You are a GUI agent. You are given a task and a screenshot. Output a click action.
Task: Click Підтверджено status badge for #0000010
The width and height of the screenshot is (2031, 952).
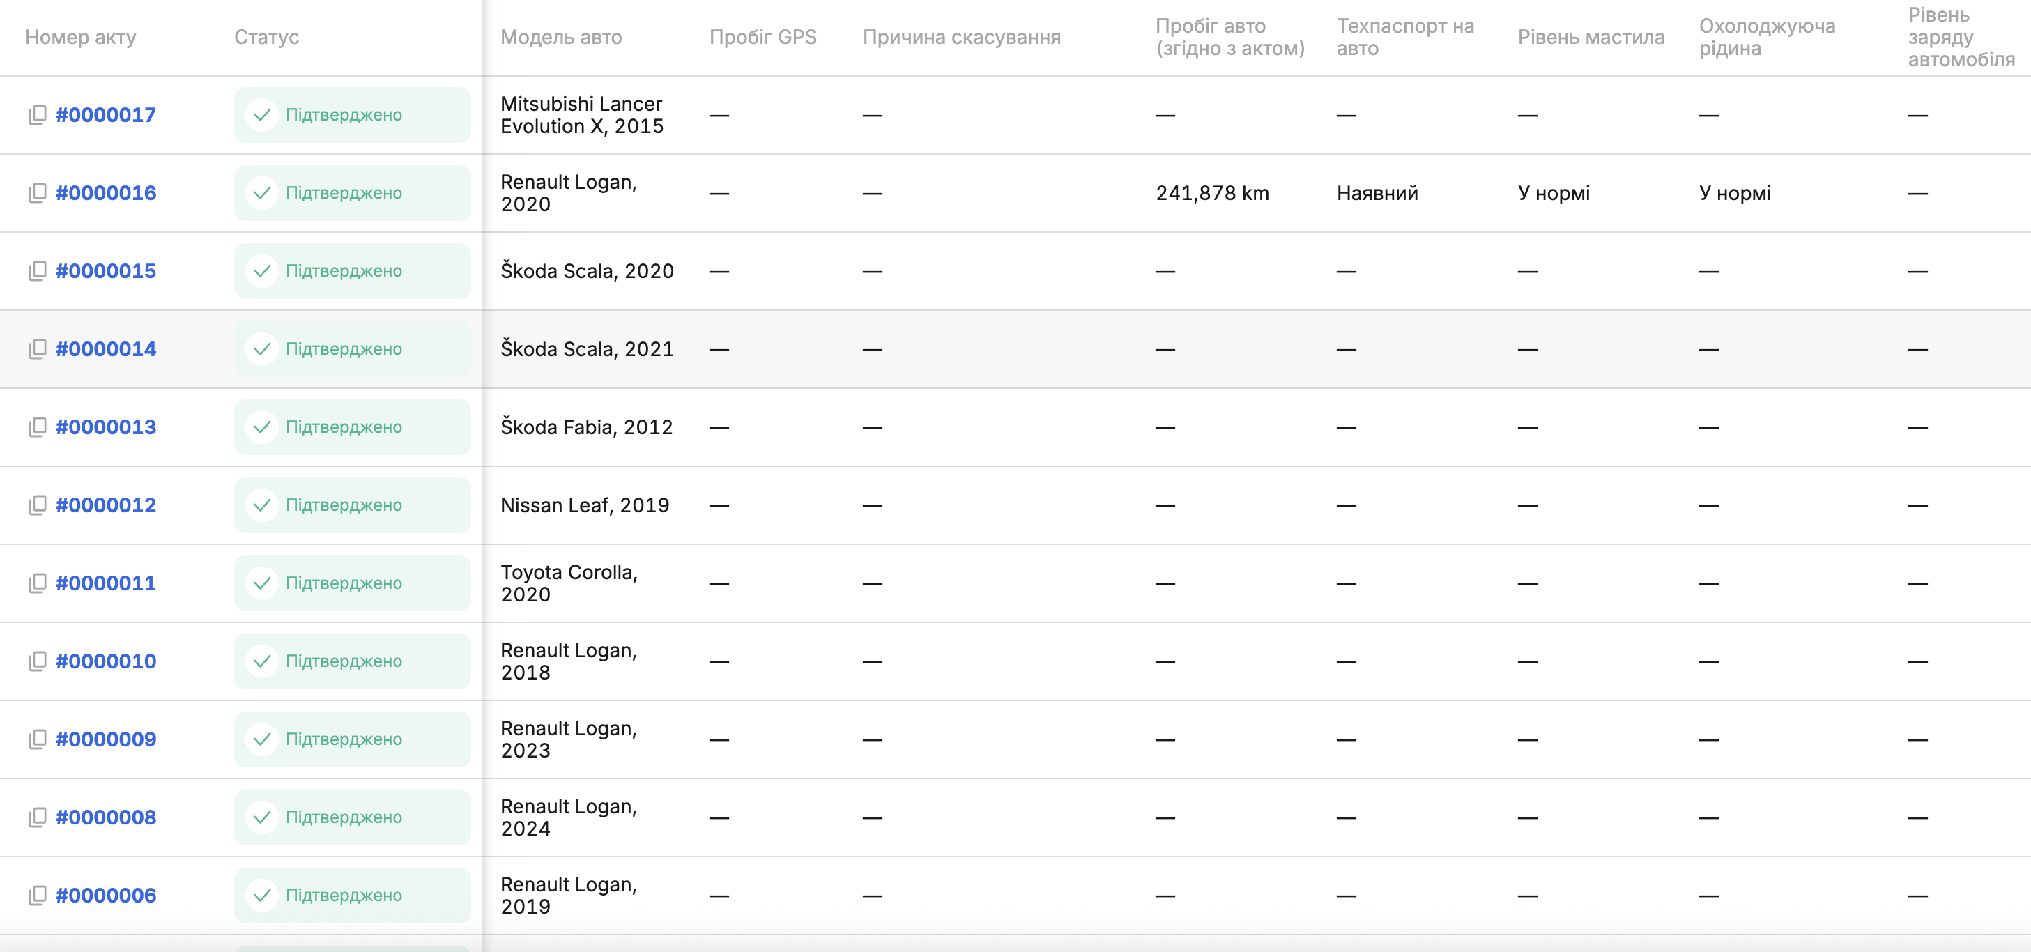pos(353,661)
